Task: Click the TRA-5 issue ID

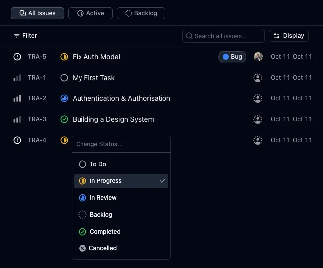Action: 37,57
